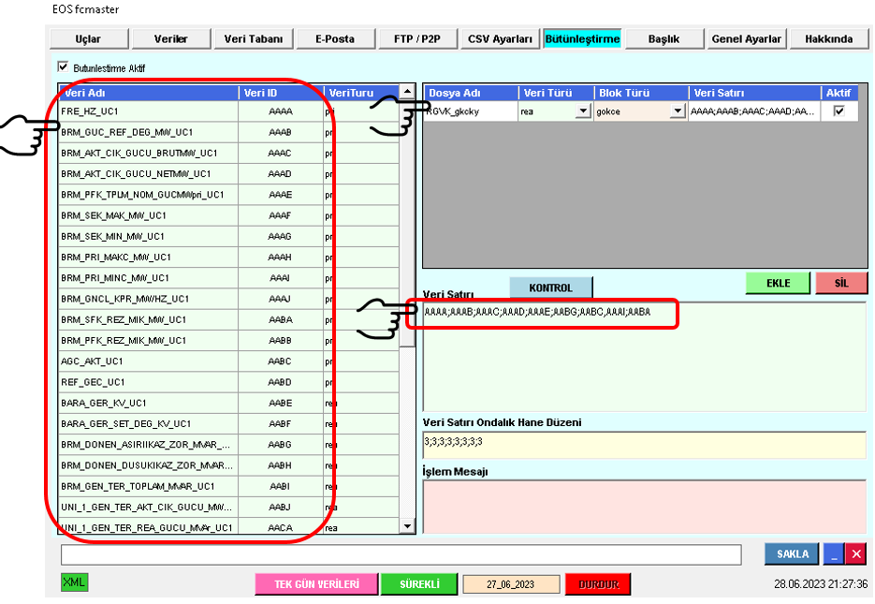Select the FRE_HZ_UC1 row
The height and width of the screenshot is (604, 875).
(x=228, y=111)
